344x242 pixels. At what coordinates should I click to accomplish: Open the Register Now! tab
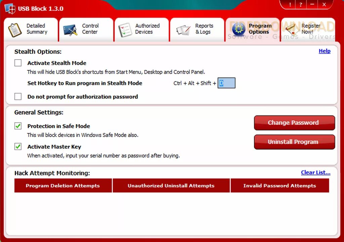(x=308, y=30)
